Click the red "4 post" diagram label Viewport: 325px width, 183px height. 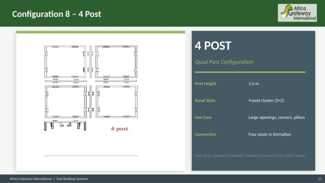(x=119, y=129)
